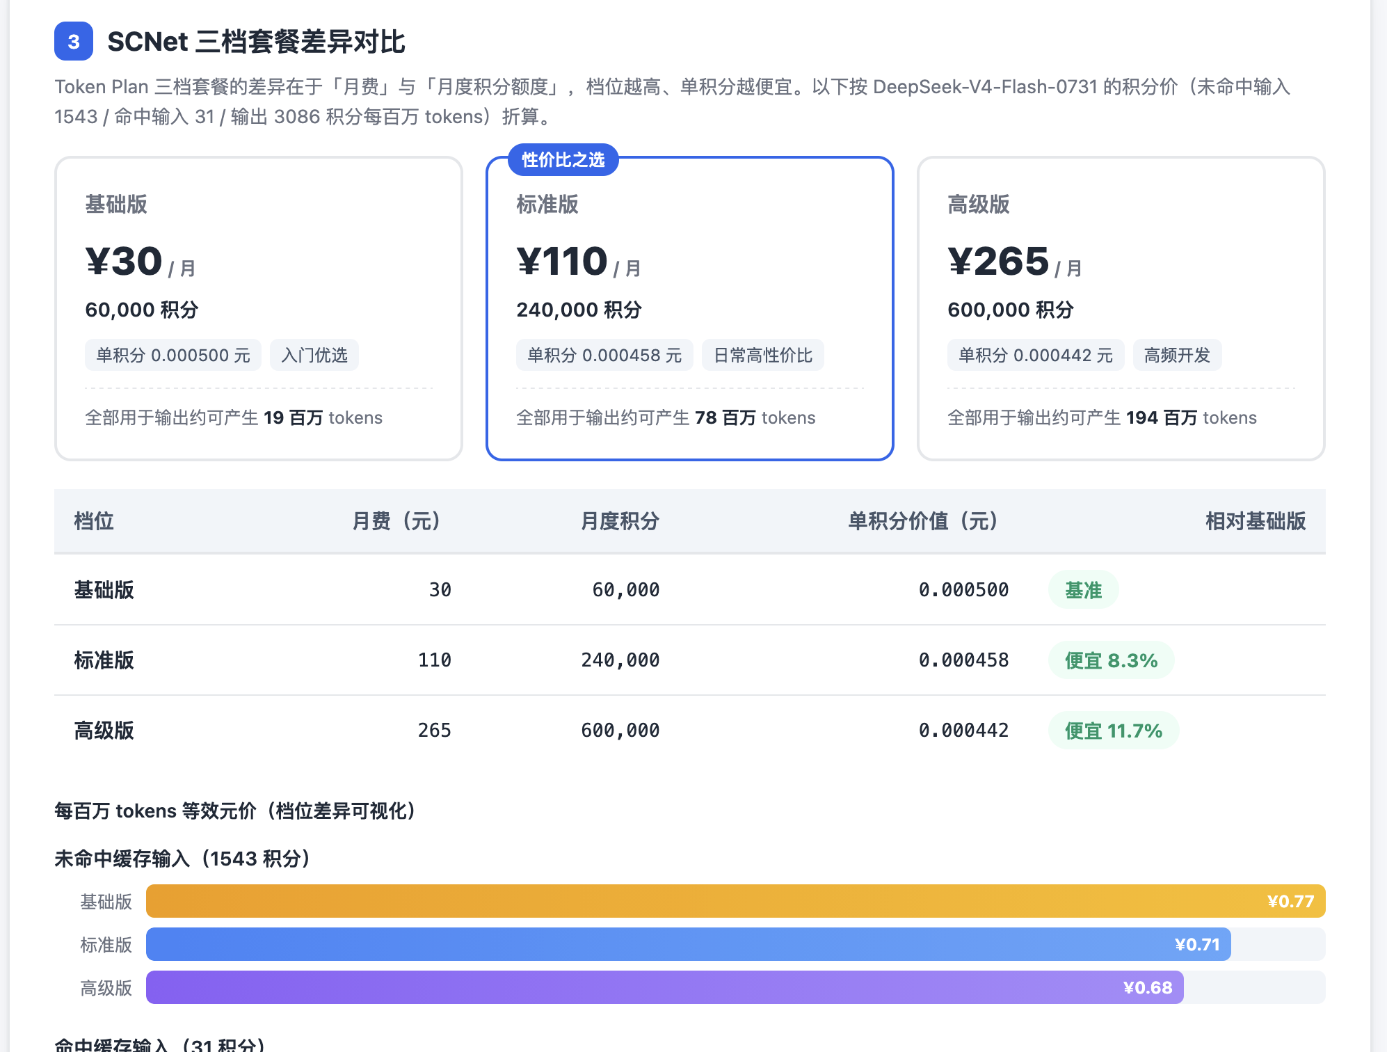Click the orange 基础版 bar showing ¥0.77
This screenshot has height=1052, width=1387.
736,902
